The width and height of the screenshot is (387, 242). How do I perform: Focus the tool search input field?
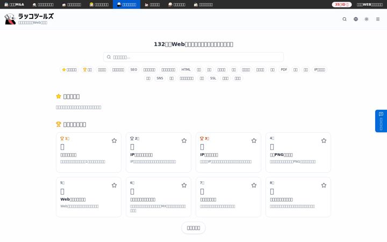pos(193,57)
